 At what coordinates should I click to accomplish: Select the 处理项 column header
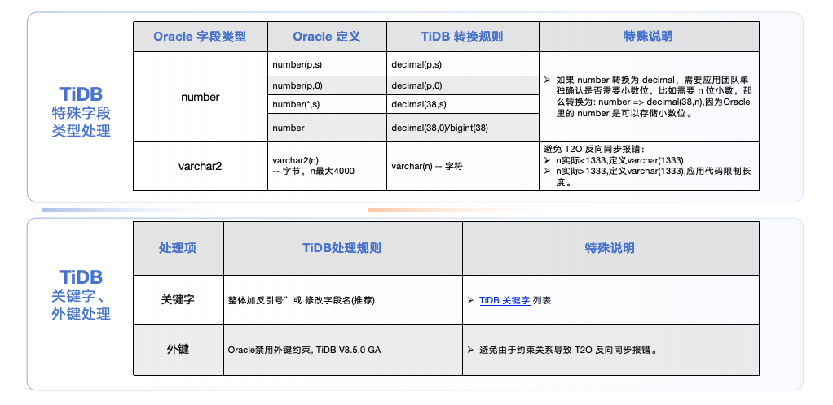point(178,248)
